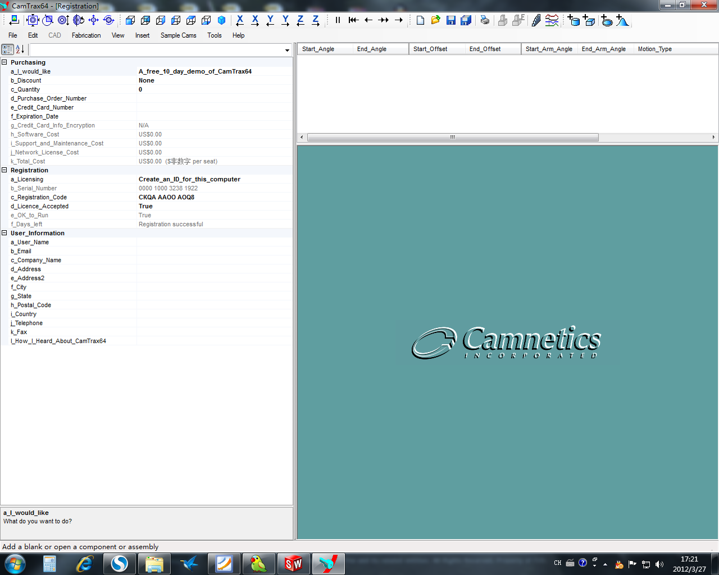Click the Start_Angle column header
Image resolution: width=719 pixels, height=575 pixels.
325,49
